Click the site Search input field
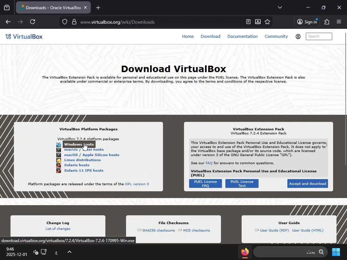Screen dimensions: 347x260 pos(319,36)
